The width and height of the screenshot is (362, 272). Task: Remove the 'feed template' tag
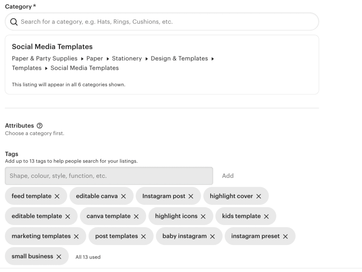[58, 196]
